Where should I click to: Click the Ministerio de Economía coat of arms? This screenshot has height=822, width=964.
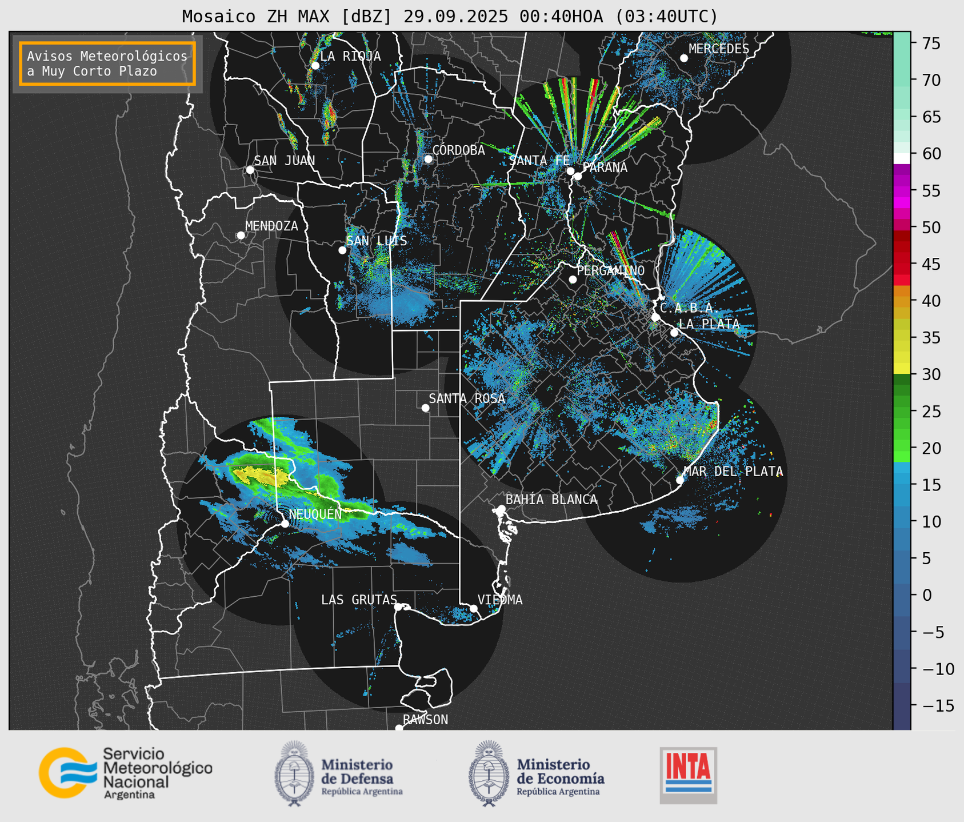pos(489,773)
